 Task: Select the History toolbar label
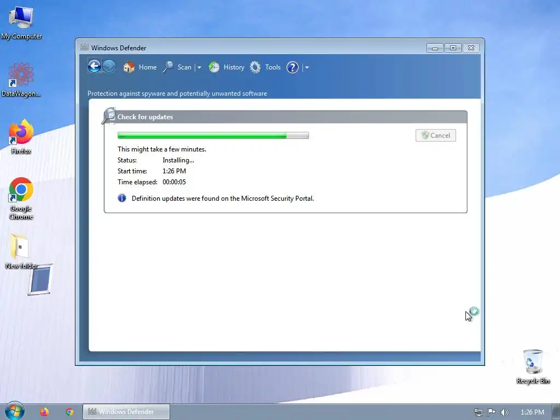(x=234, y=67)
